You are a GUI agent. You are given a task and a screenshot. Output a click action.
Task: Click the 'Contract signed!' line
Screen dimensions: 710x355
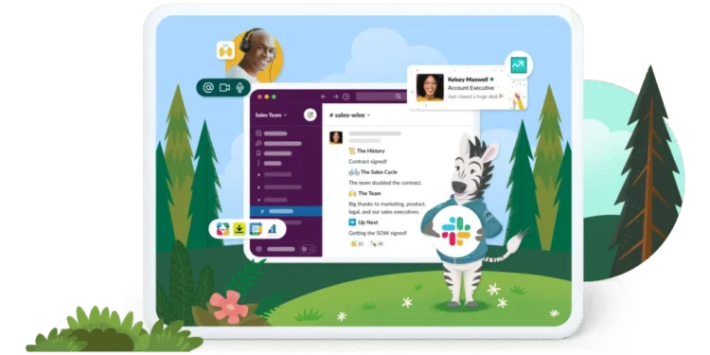coord(367,162)
